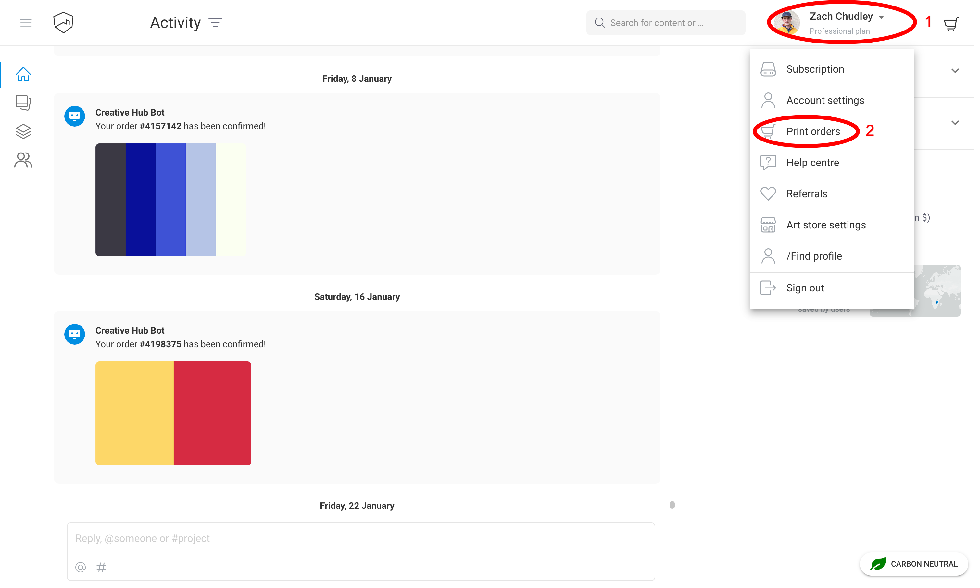Open the layers stack sidebar icon
The width and height of the screenshot is (980, 588).
click(23, 131)
